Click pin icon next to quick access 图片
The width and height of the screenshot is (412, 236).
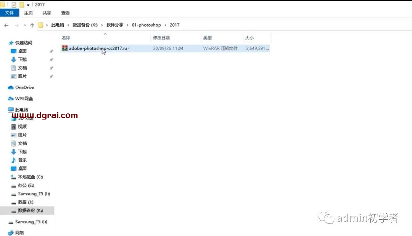tap(51, 76)
